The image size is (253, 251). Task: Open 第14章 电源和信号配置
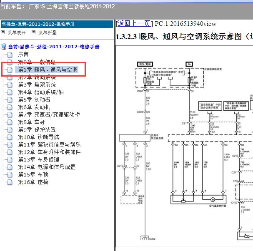(47, 167)
